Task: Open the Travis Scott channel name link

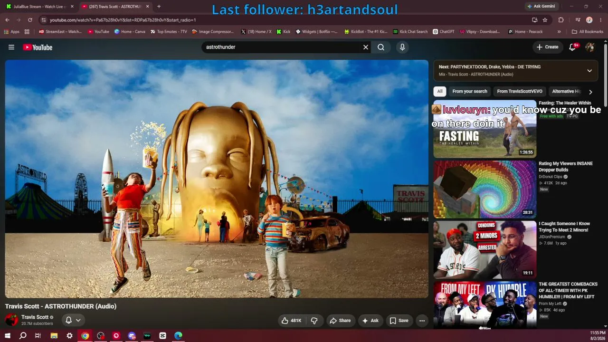Action: coord(35,317)
